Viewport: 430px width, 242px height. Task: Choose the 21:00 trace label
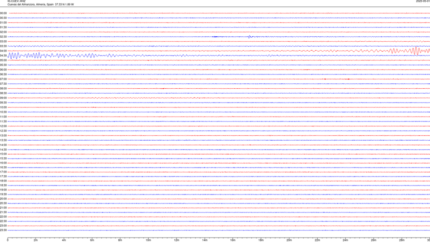coord(3,207)
